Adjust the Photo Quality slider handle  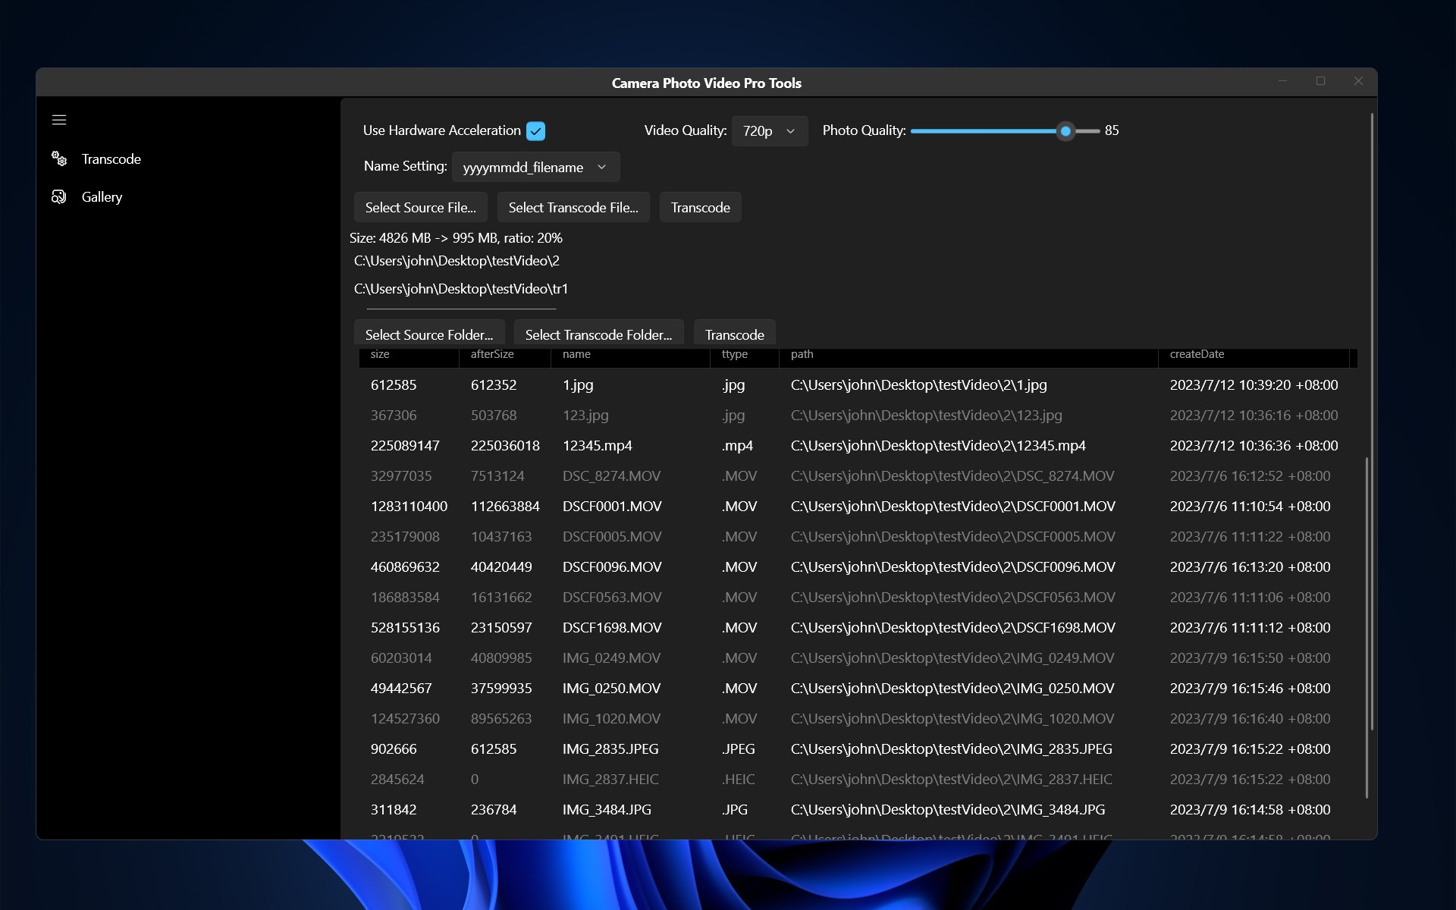[1065, 131]
